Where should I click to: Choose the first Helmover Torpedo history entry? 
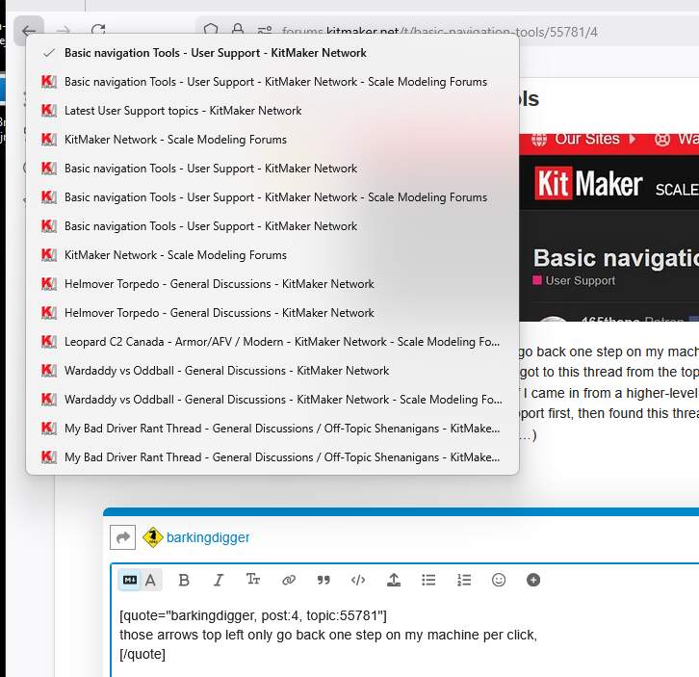click(x=219, y=284)
